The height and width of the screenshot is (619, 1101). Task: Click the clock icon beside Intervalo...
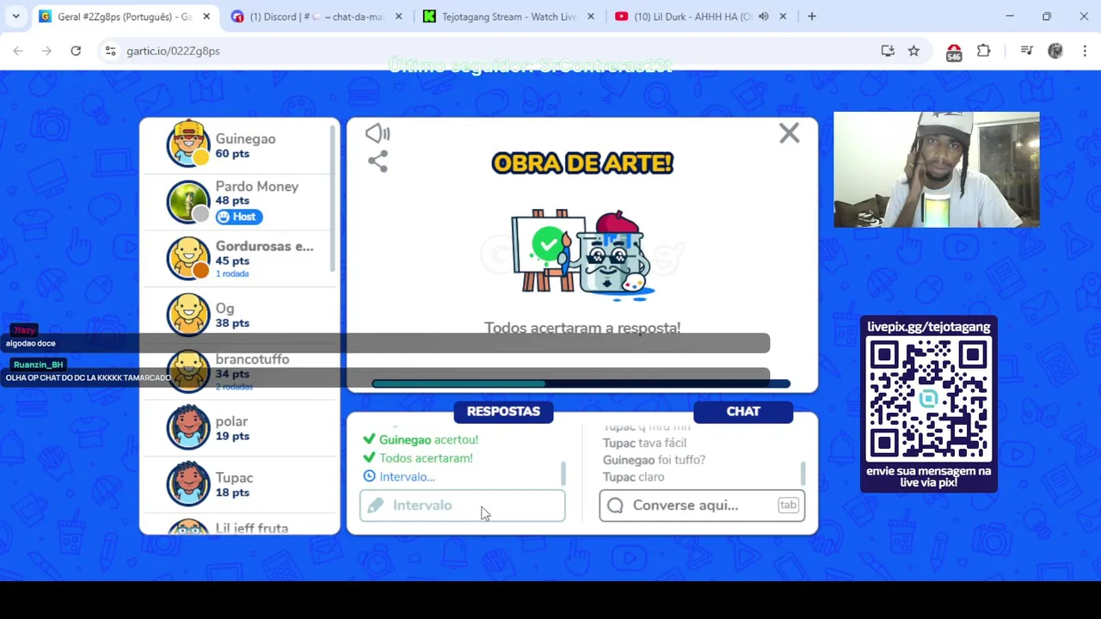click(369, 476)
